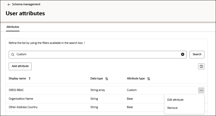The image size is (216, 116).
Task: Switch to the Attributes tab
Action: point(13,27)
